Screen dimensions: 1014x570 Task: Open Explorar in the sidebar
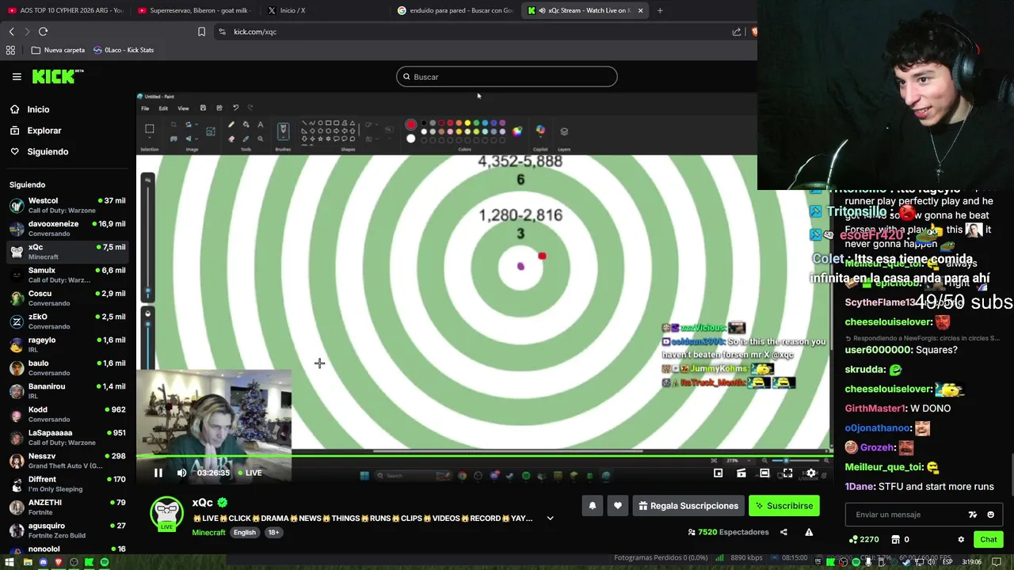tap(44, 131)
